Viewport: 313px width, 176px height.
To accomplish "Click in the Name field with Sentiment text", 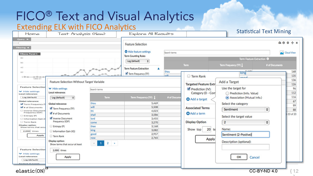I will 245,134.
